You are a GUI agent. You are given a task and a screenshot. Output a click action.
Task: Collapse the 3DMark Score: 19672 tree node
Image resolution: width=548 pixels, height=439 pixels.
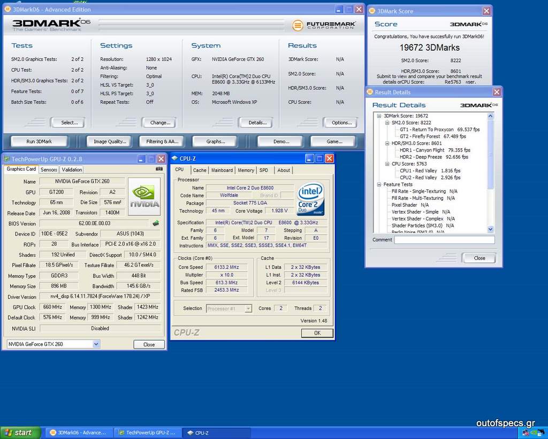point(379,116)
